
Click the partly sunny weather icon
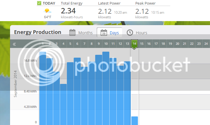(47, 11)
